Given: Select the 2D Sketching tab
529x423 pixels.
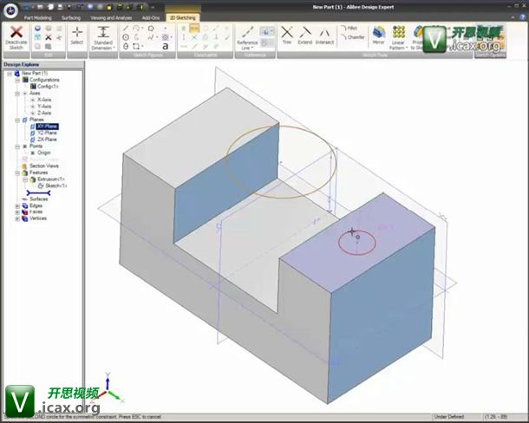Looking at the screenshot, I should (182, 17).
